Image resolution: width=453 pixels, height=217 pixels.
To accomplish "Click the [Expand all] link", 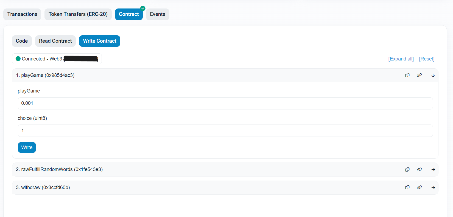I will pos(401,59).
